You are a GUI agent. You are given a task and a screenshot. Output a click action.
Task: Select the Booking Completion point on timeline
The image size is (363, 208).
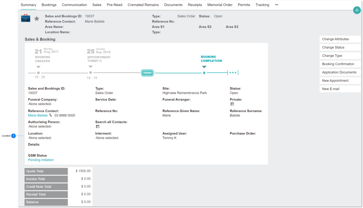204,73
